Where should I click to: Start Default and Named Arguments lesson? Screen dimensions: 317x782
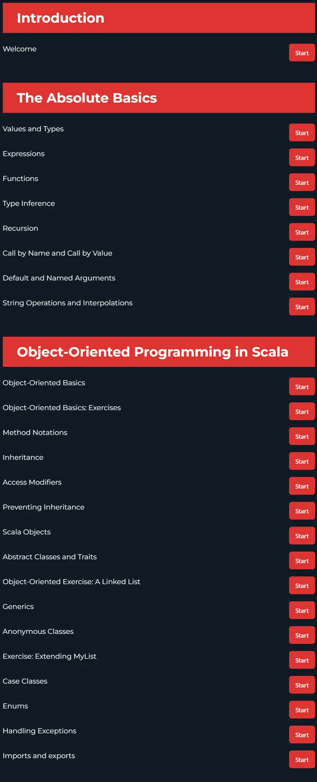pyautogui.click(x=302, y=282)
